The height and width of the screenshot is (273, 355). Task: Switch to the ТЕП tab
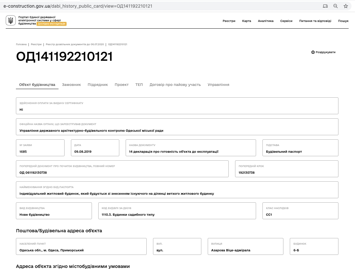139,85
